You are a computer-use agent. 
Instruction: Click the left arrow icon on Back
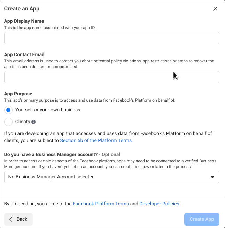pos(11,219)
